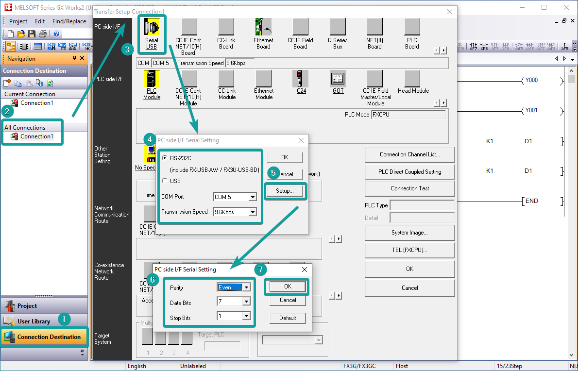Click the Default button
Screen dimensions: 578x371
tap(288, 318)
